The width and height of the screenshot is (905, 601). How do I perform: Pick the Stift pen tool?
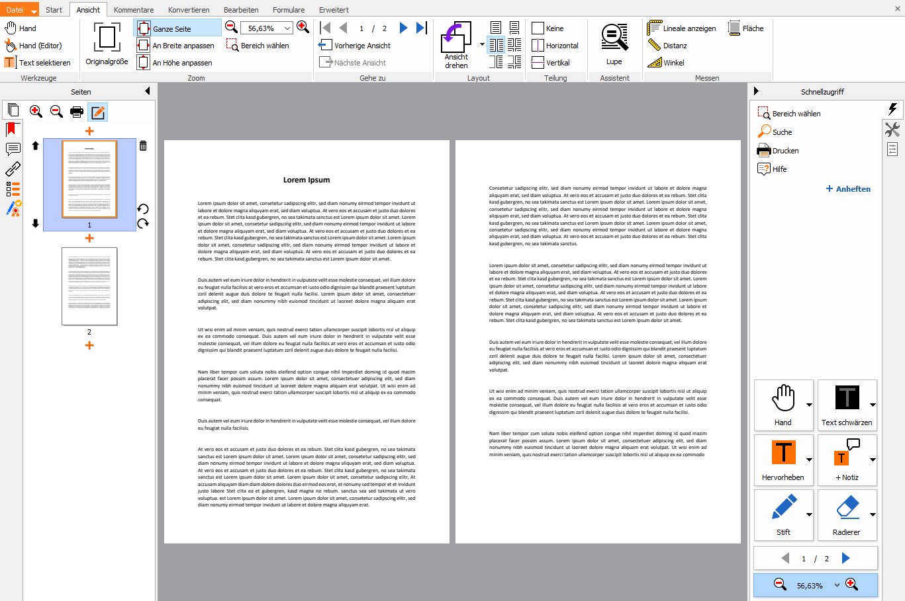point(783,515)
